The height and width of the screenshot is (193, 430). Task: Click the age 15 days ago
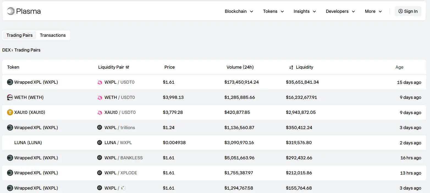(x=409, y=82)
